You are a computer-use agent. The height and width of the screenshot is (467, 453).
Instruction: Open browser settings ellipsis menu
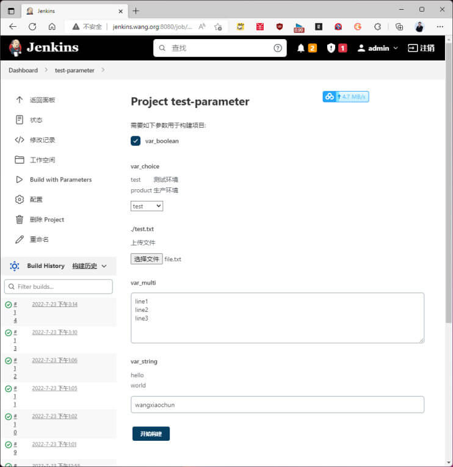(x=440, y=27)
